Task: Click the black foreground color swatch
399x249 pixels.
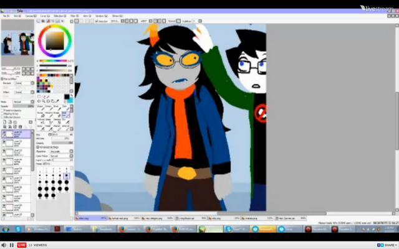Action: tap(67, 97)
